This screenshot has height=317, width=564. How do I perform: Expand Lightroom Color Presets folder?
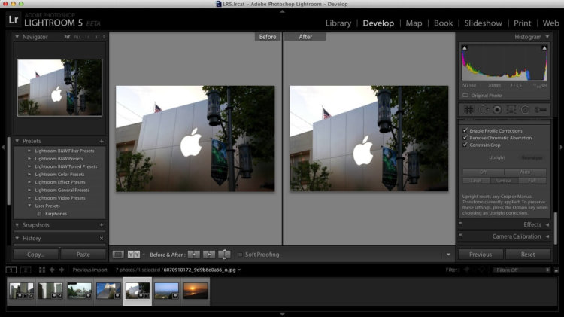tap(29, 175)
